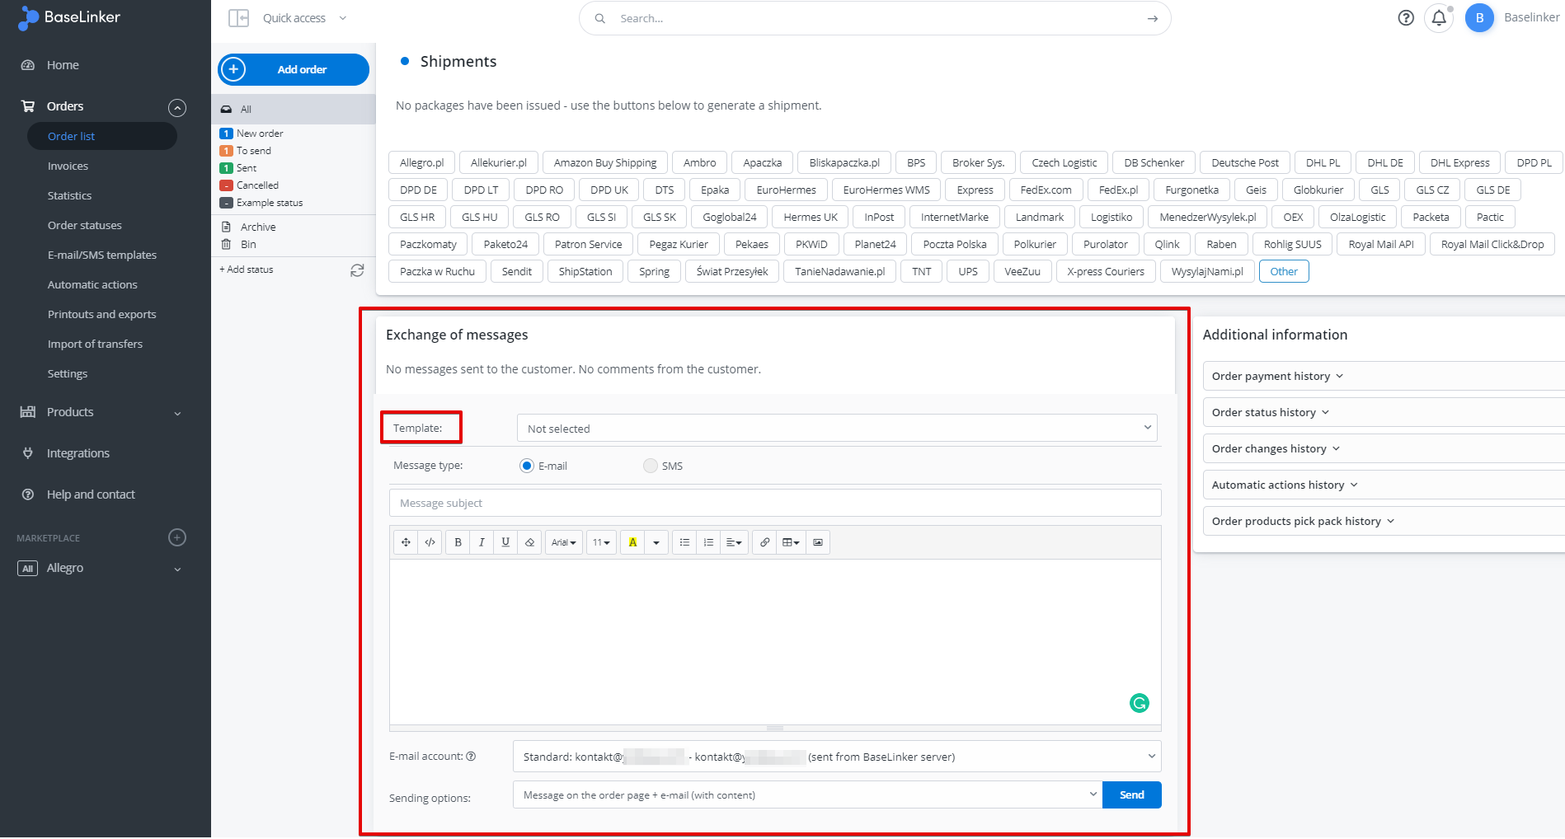Apply italic formatting in message editor
This screenshot has height=839, width=1565.
click(482, 542)
